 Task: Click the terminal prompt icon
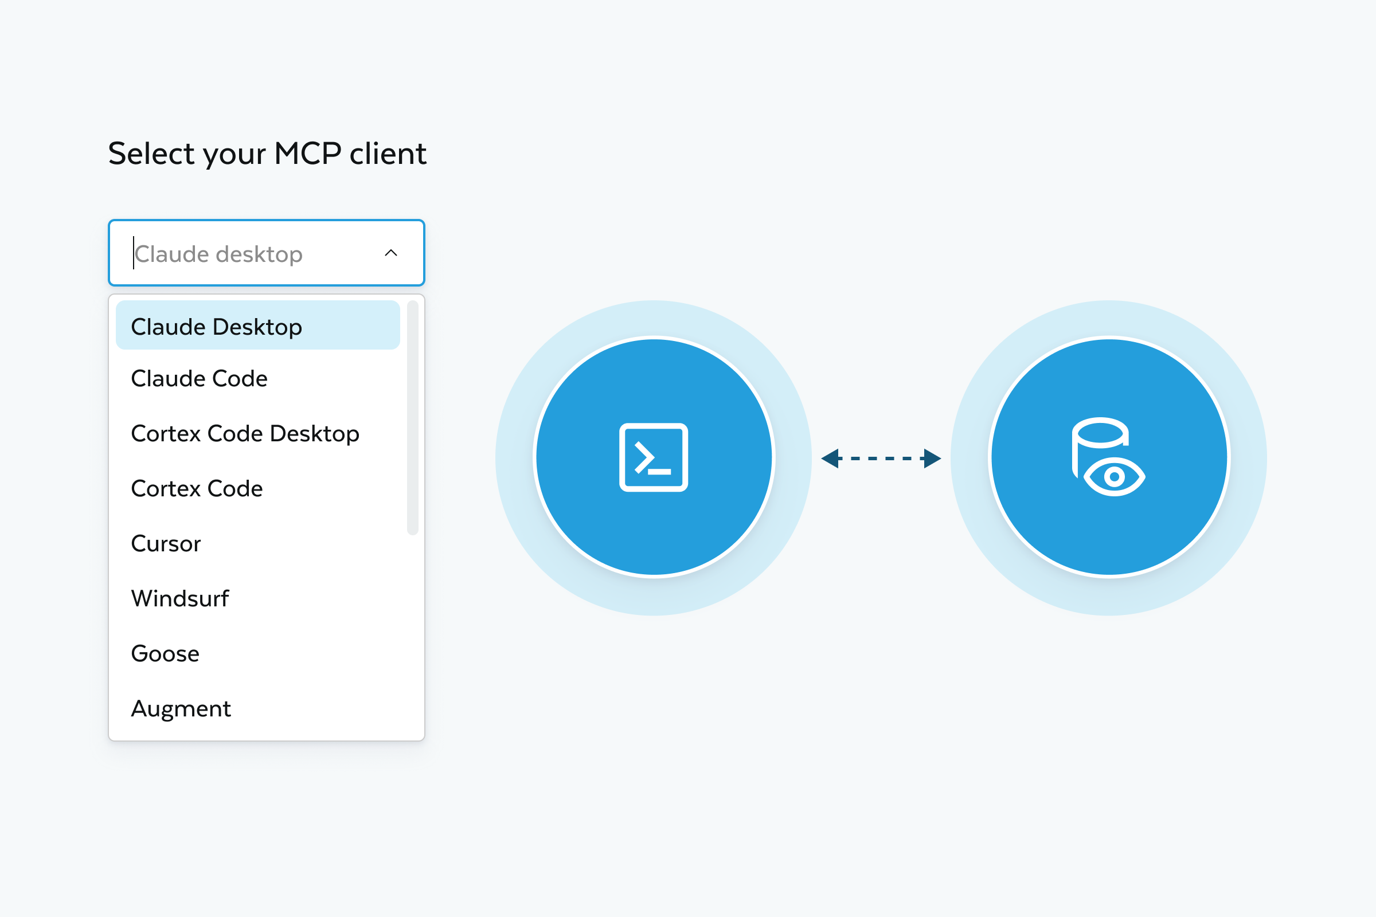tap(654, 457)
